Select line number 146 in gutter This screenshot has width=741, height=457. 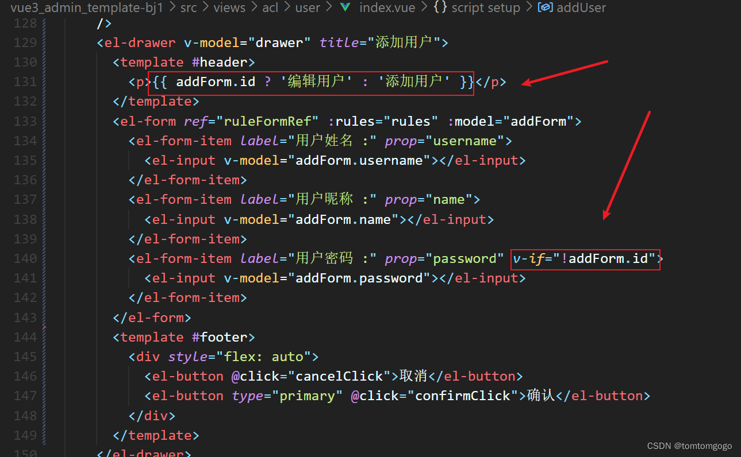coord(25,377)
